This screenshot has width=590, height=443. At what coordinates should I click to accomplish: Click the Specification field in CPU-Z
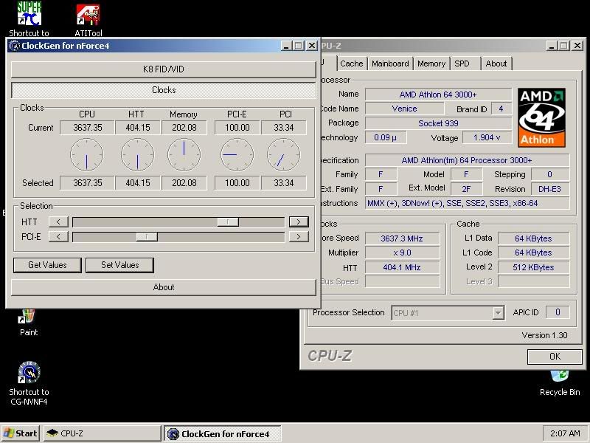pos(467,160)
